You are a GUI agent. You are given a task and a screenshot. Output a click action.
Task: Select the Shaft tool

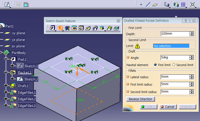(67, 28)
